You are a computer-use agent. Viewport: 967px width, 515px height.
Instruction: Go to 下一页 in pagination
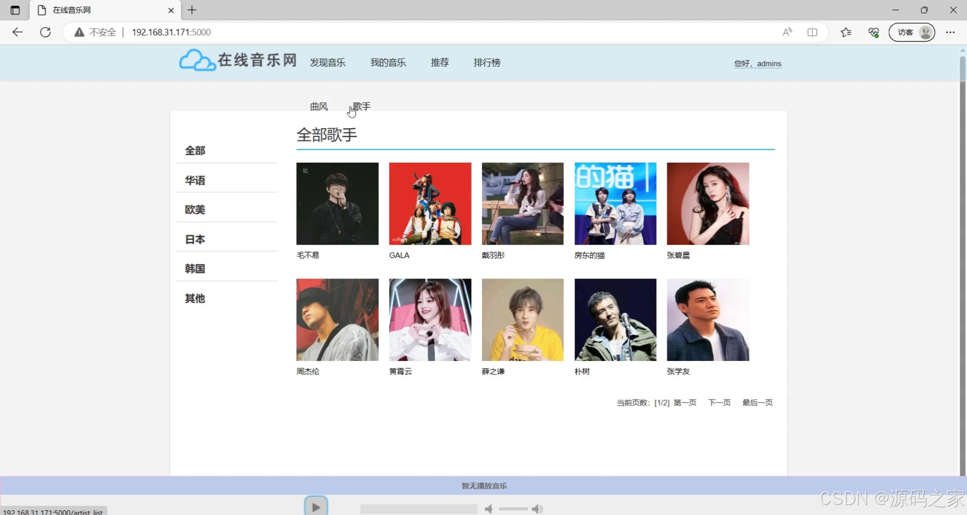tap(719, 402)
